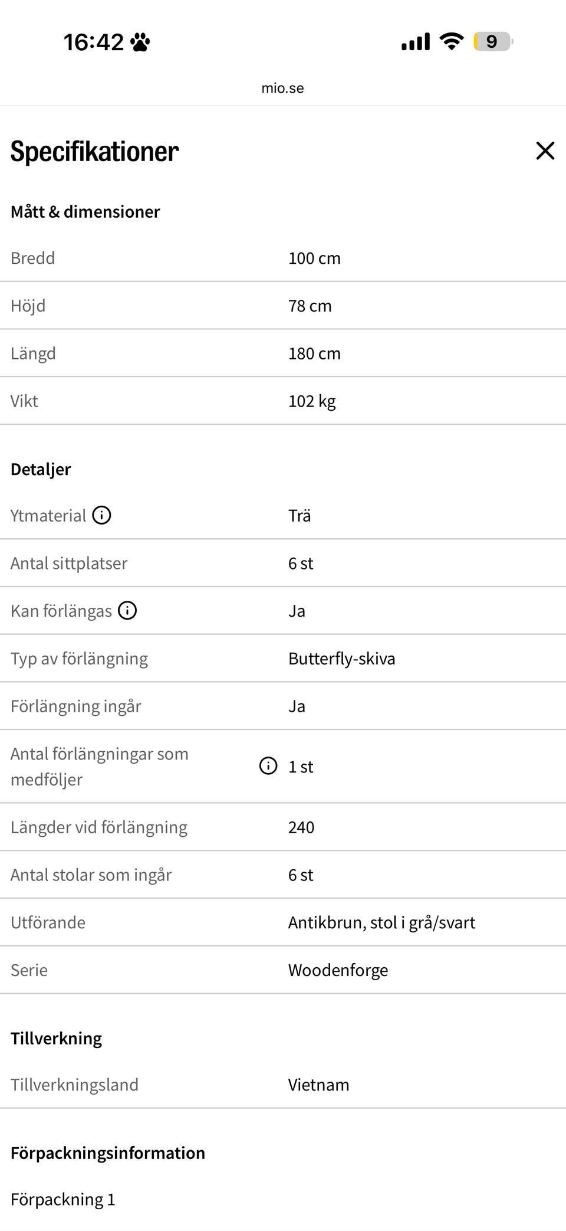Tap the Mått & dimensioner heading

[x=85, y=212]
